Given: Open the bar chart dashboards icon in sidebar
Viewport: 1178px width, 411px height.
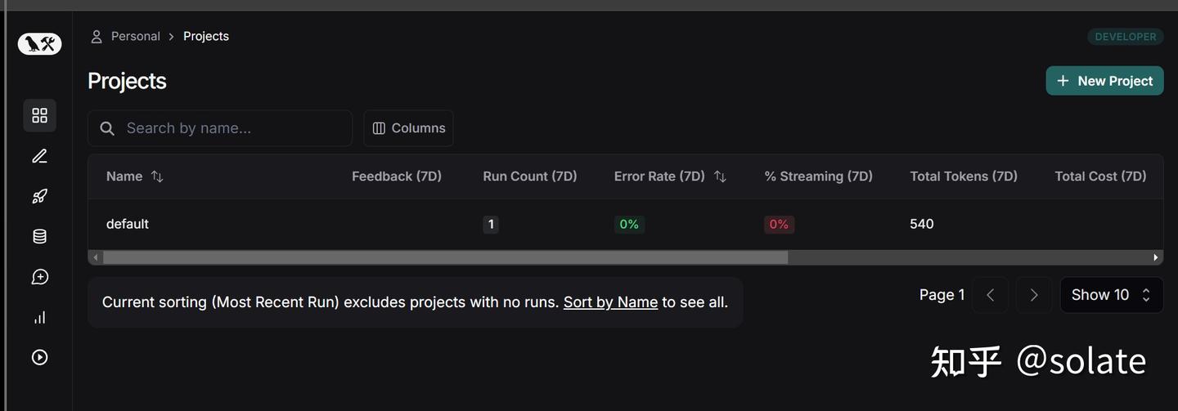Looking at the screenshot, I should (39, 317).
